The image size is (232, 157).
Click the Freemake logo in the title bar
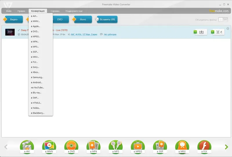(x=8, y=5)
